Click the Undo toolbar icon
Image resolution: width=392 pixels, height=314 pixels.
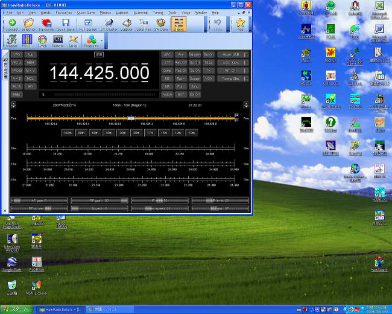(x=218, y=25)
